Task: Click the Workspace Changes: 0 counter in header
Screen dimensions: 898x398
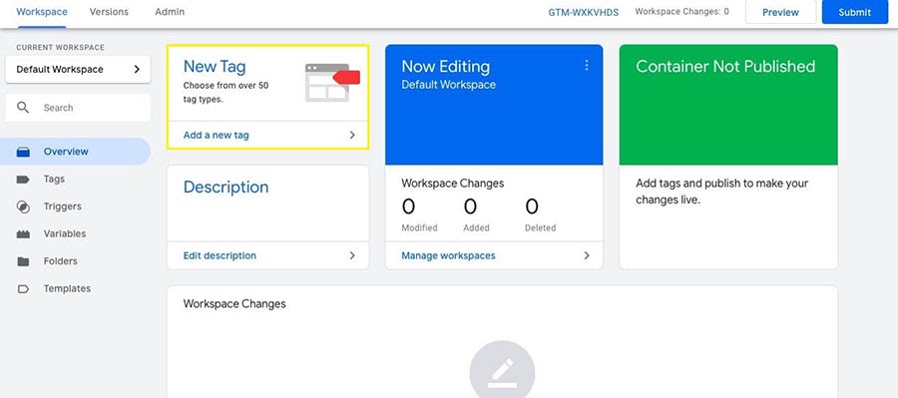Action: [682, 11]
